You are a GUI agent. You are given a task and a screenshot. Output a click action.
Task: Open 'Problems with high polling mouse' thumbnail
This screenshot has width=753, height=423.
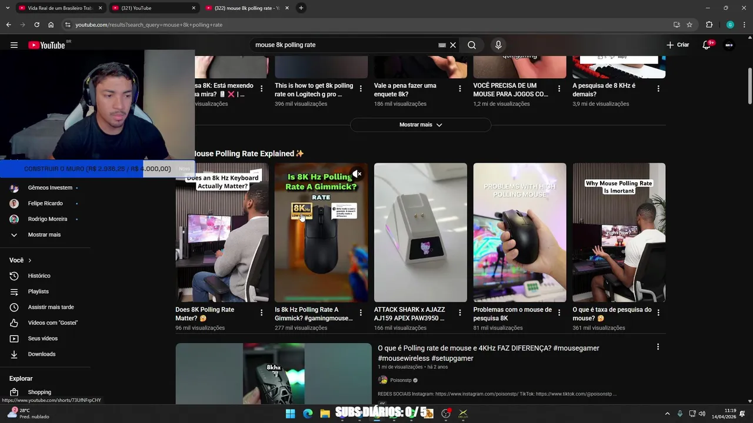coord(520,233)
